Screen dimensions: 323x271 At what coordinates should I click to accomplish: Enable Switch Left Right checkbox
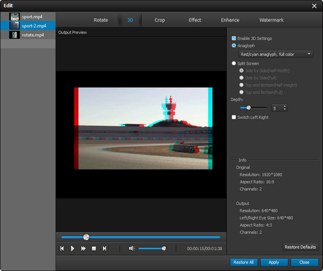[x=234, y=117]
